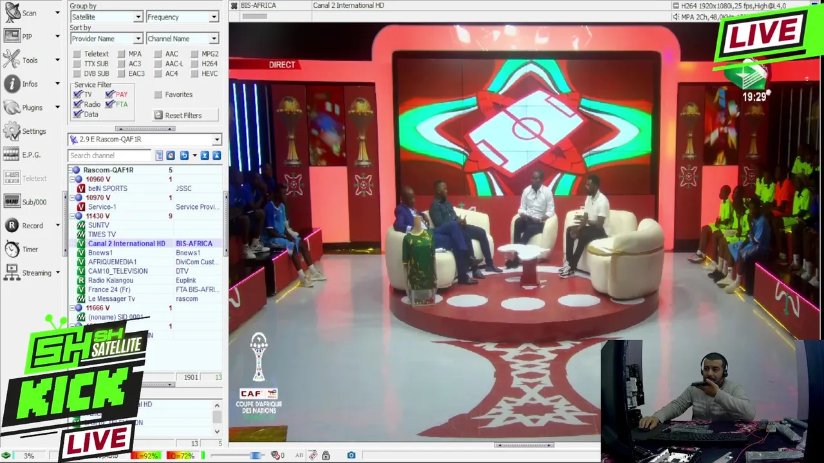Collapse the 11666 V frequency node
The width and height of the screenshot is (824, 463).
point(72,308)
